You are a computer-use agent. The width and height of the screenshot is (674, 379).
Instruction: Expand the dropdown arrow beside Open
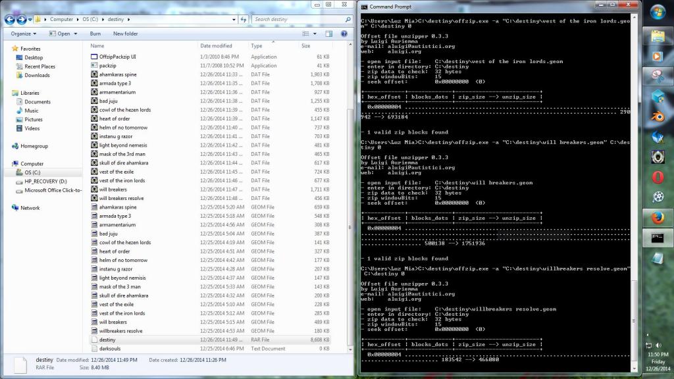point(76,34)
